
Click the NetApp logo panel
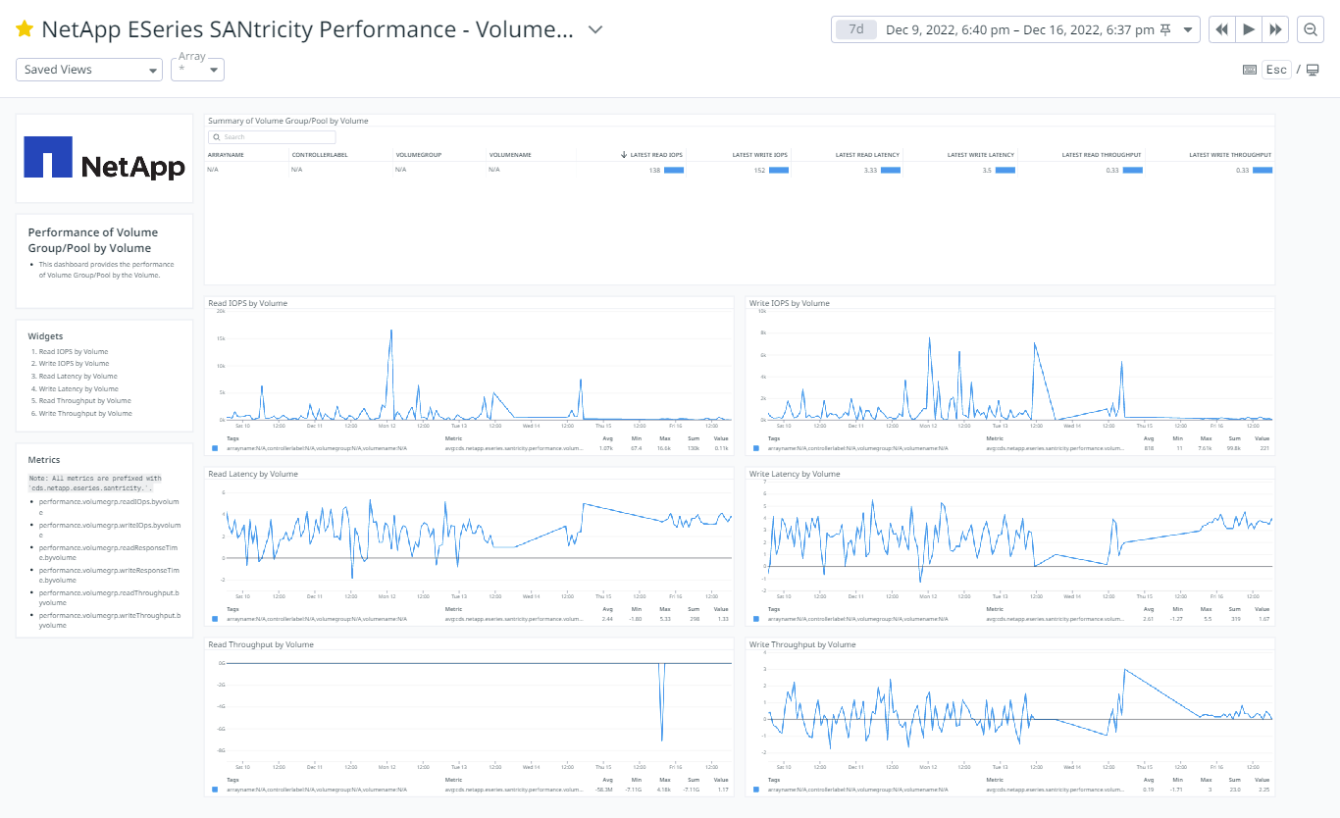pyautogui.click(x=104, y=159)
